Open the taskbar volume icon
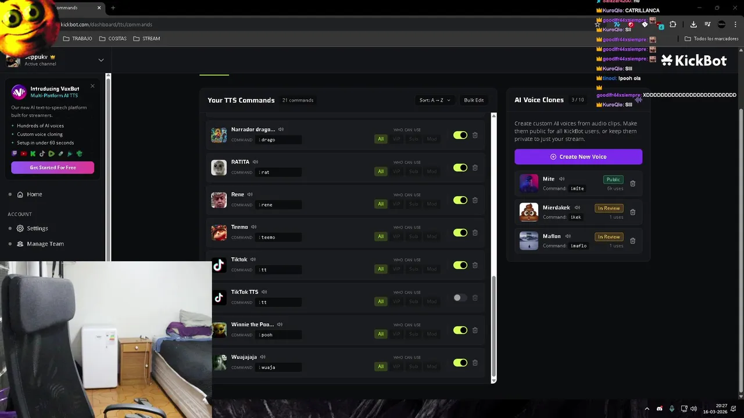This screenshot has height=418, width=744. point(693,409)
